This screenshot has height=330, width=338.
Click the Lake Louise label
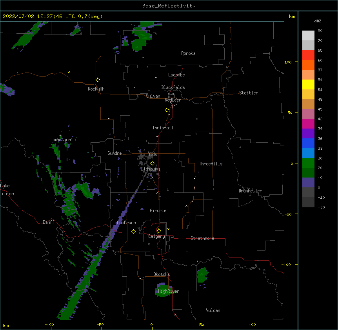click(7, 190)
